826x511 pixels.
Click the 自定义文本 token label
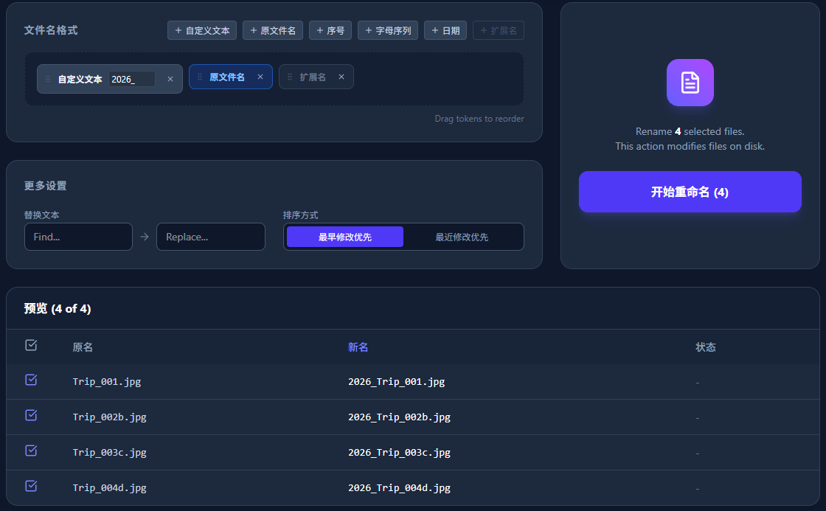coord(80,79)
